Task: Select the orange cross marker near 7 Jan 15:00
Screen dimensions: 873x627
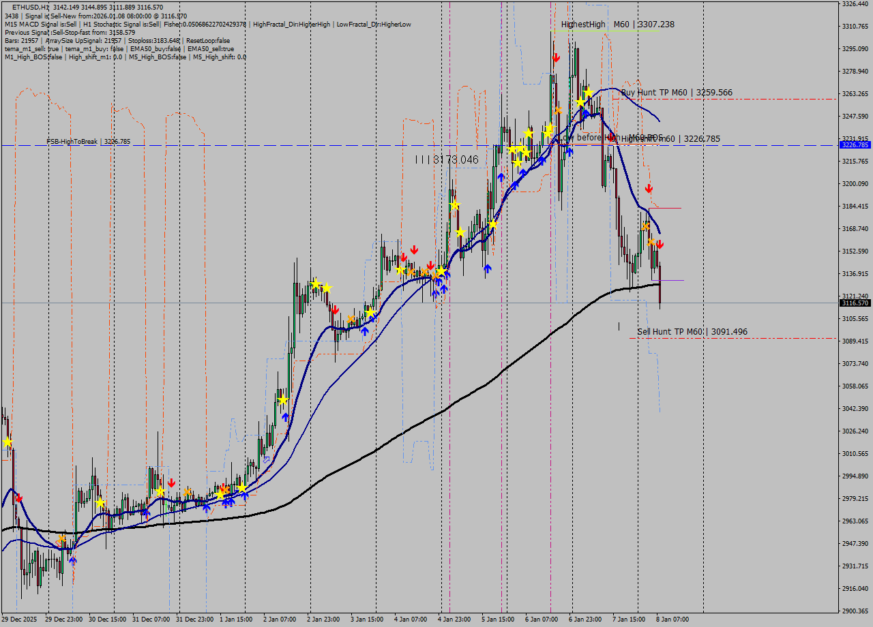Action: click(x=646, y=226)
